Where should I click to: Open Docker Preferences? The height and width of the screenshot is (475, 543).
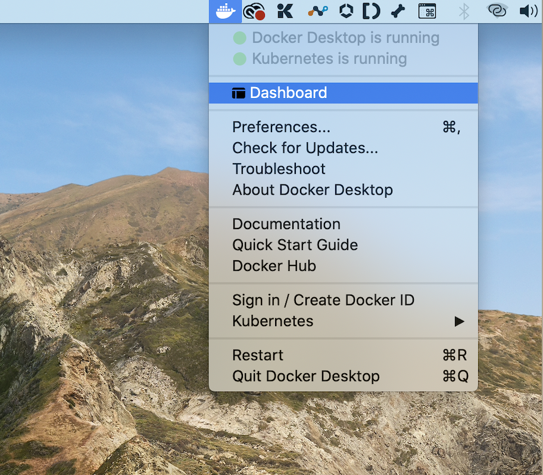281,127
